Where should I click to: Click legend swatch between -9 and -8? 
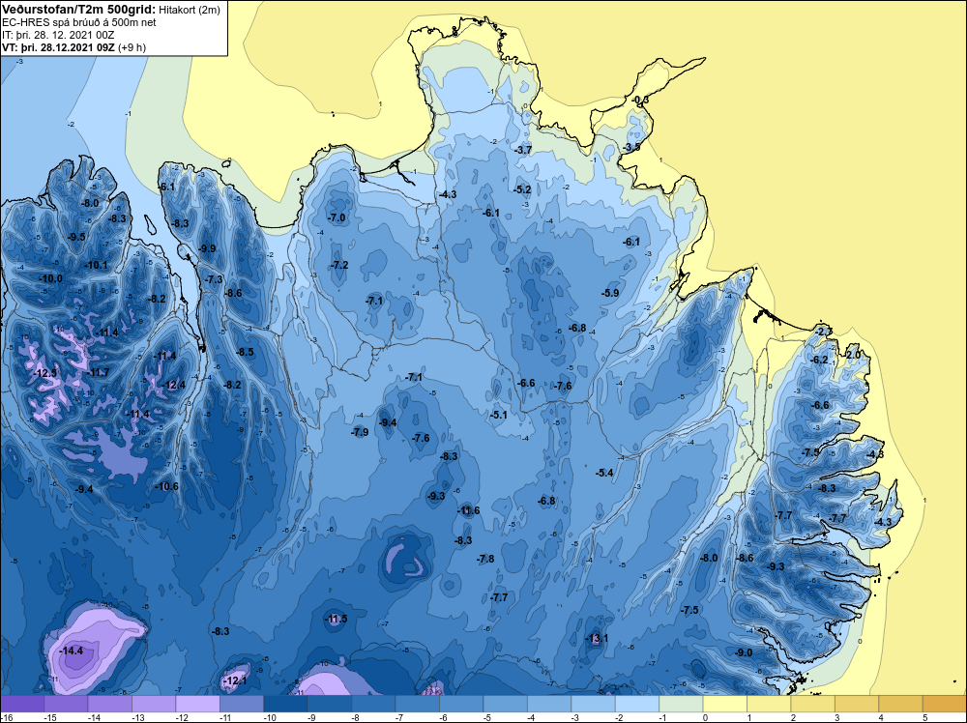[330, 704]
